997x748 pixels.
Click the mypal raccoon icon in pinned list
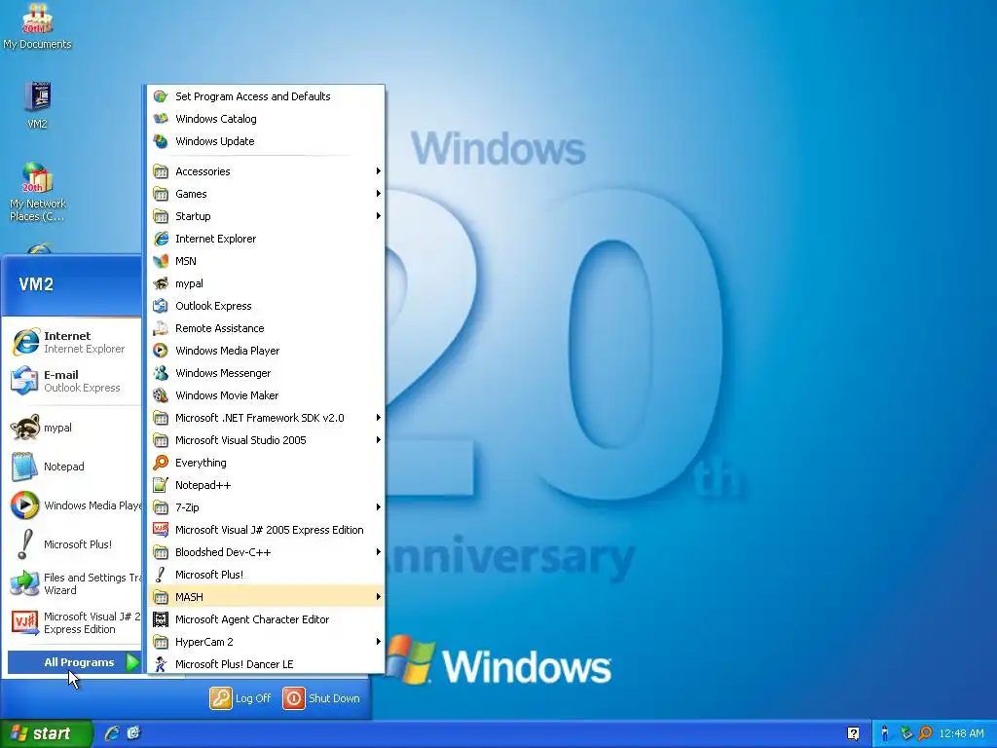(25, 428)
